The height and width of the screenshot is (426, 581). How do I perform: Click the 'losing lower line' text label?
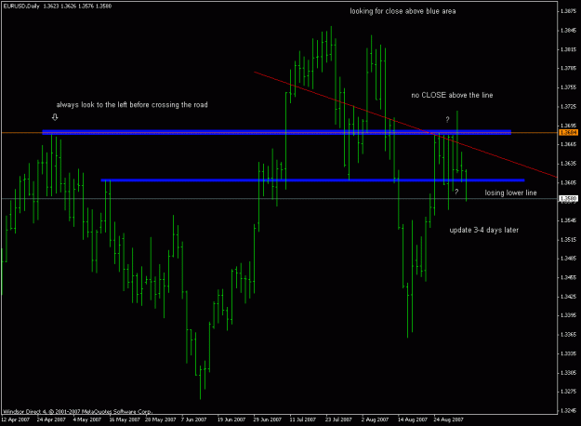[510, 193]
